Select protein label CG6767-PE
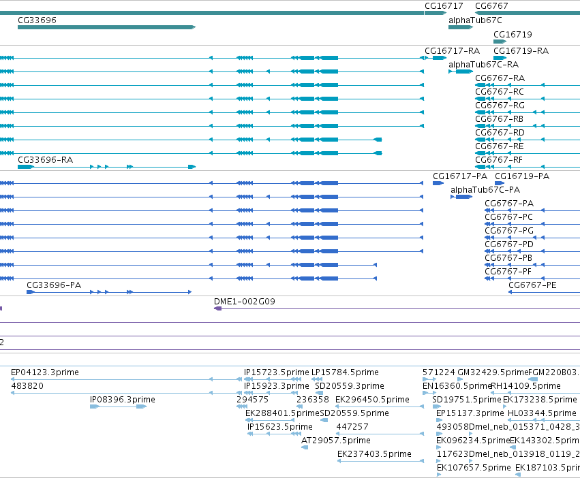 pos(532,285)
